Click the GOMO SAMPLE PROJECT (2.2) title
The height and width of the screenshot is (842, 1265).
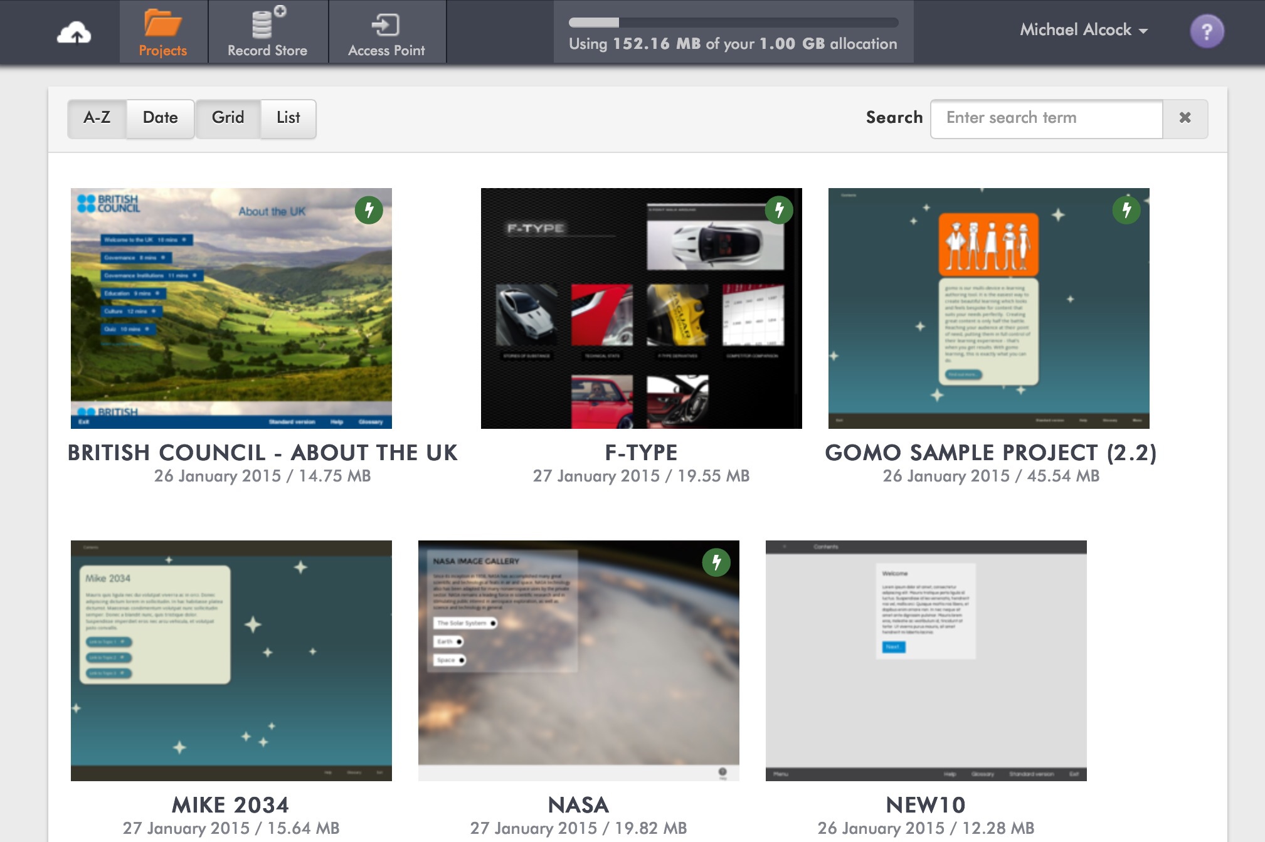[991, 453]
